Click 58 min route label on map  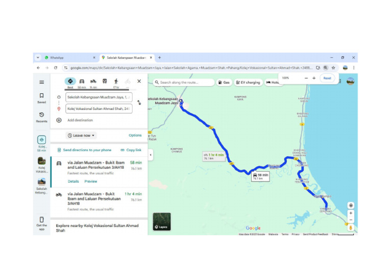click(260, 176)
